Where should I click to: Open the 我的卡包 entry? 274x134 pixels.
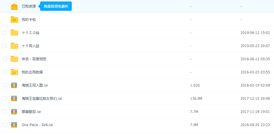coord(29,20)
